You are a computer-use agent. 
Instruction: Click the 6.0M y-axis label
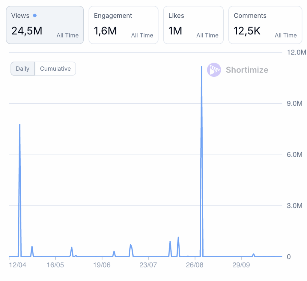point(295,155)
